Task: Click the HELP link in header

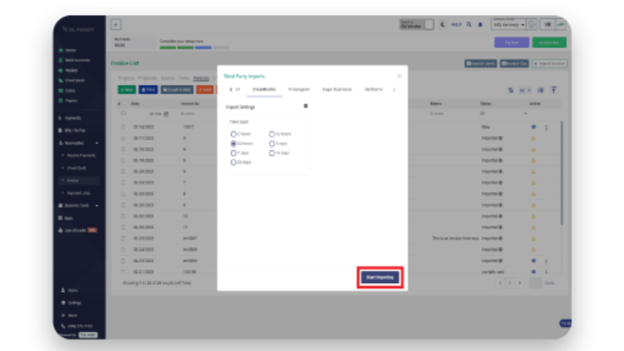Action: pos(456,25)
